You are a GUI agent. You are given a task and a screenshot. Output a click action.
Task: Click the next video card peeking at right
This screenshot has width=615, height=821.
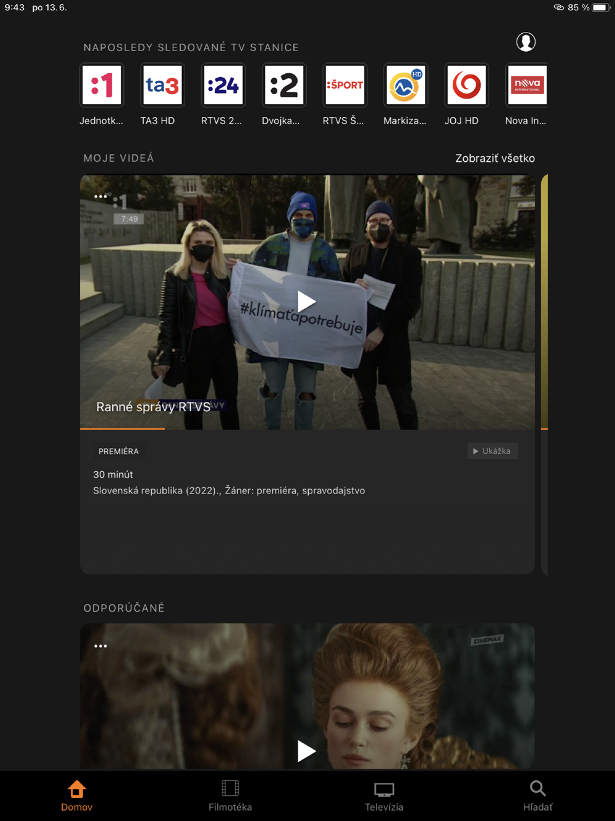click(544, 374)
